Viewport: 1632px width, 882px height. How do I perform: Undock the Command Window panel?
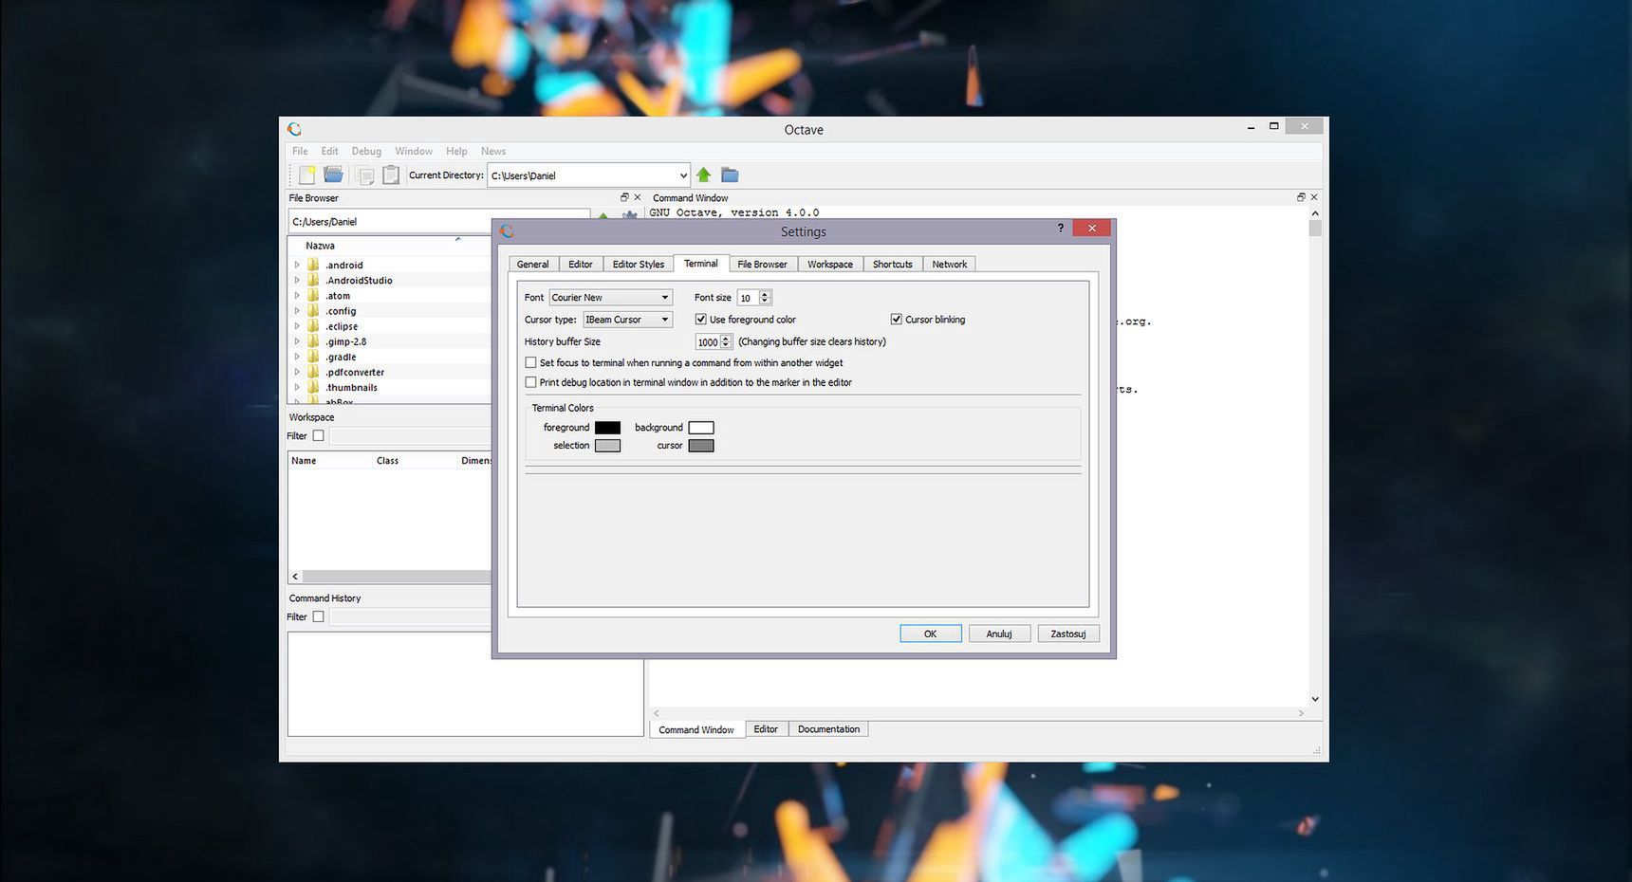[x=1301, y=197]
